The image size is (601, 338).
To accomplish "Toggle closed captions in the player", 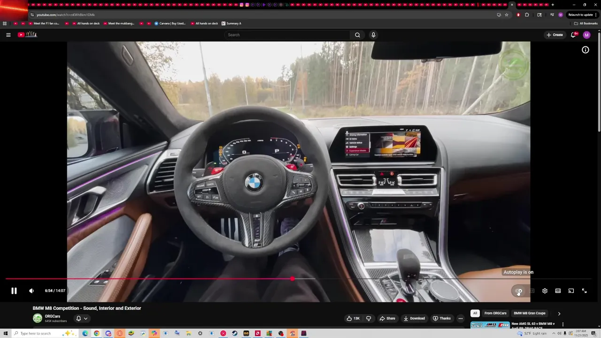I will [x=532, y=291].
